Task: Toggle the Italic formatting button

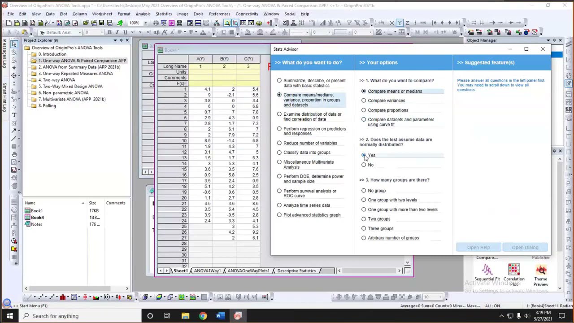Action: pos(117,32)
